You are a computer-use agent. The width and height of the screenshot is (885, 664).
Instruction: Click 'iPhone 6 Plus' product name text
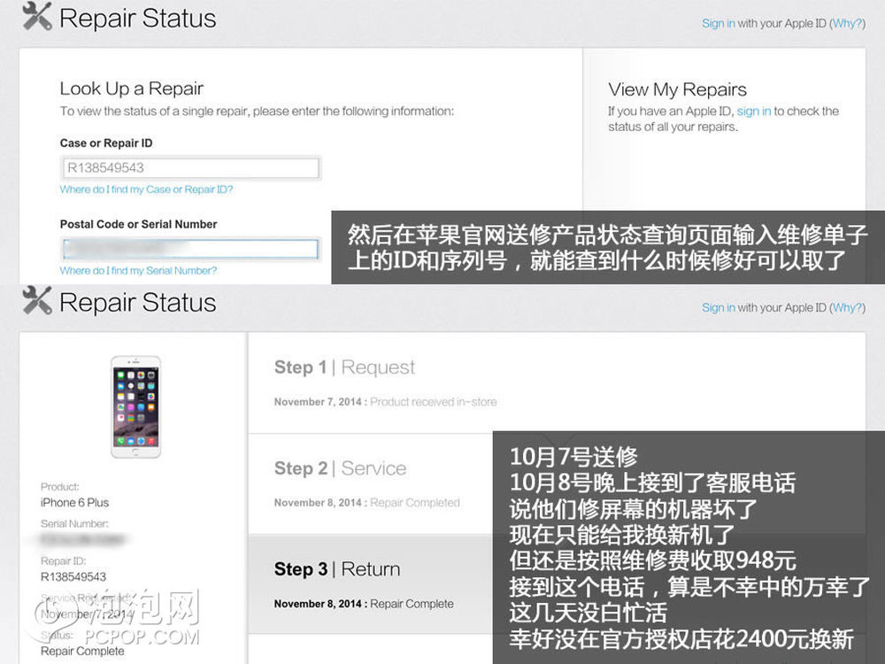(x=74, y=503)
